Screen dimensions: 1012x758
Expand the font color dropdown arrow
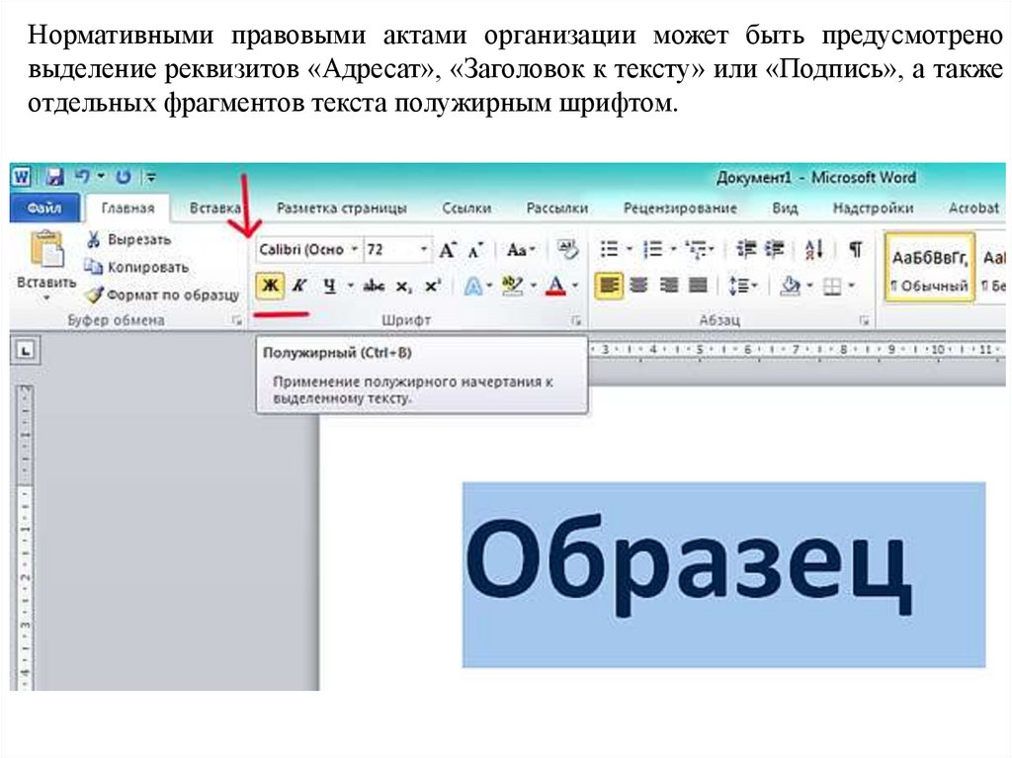[x=575, y=286]
